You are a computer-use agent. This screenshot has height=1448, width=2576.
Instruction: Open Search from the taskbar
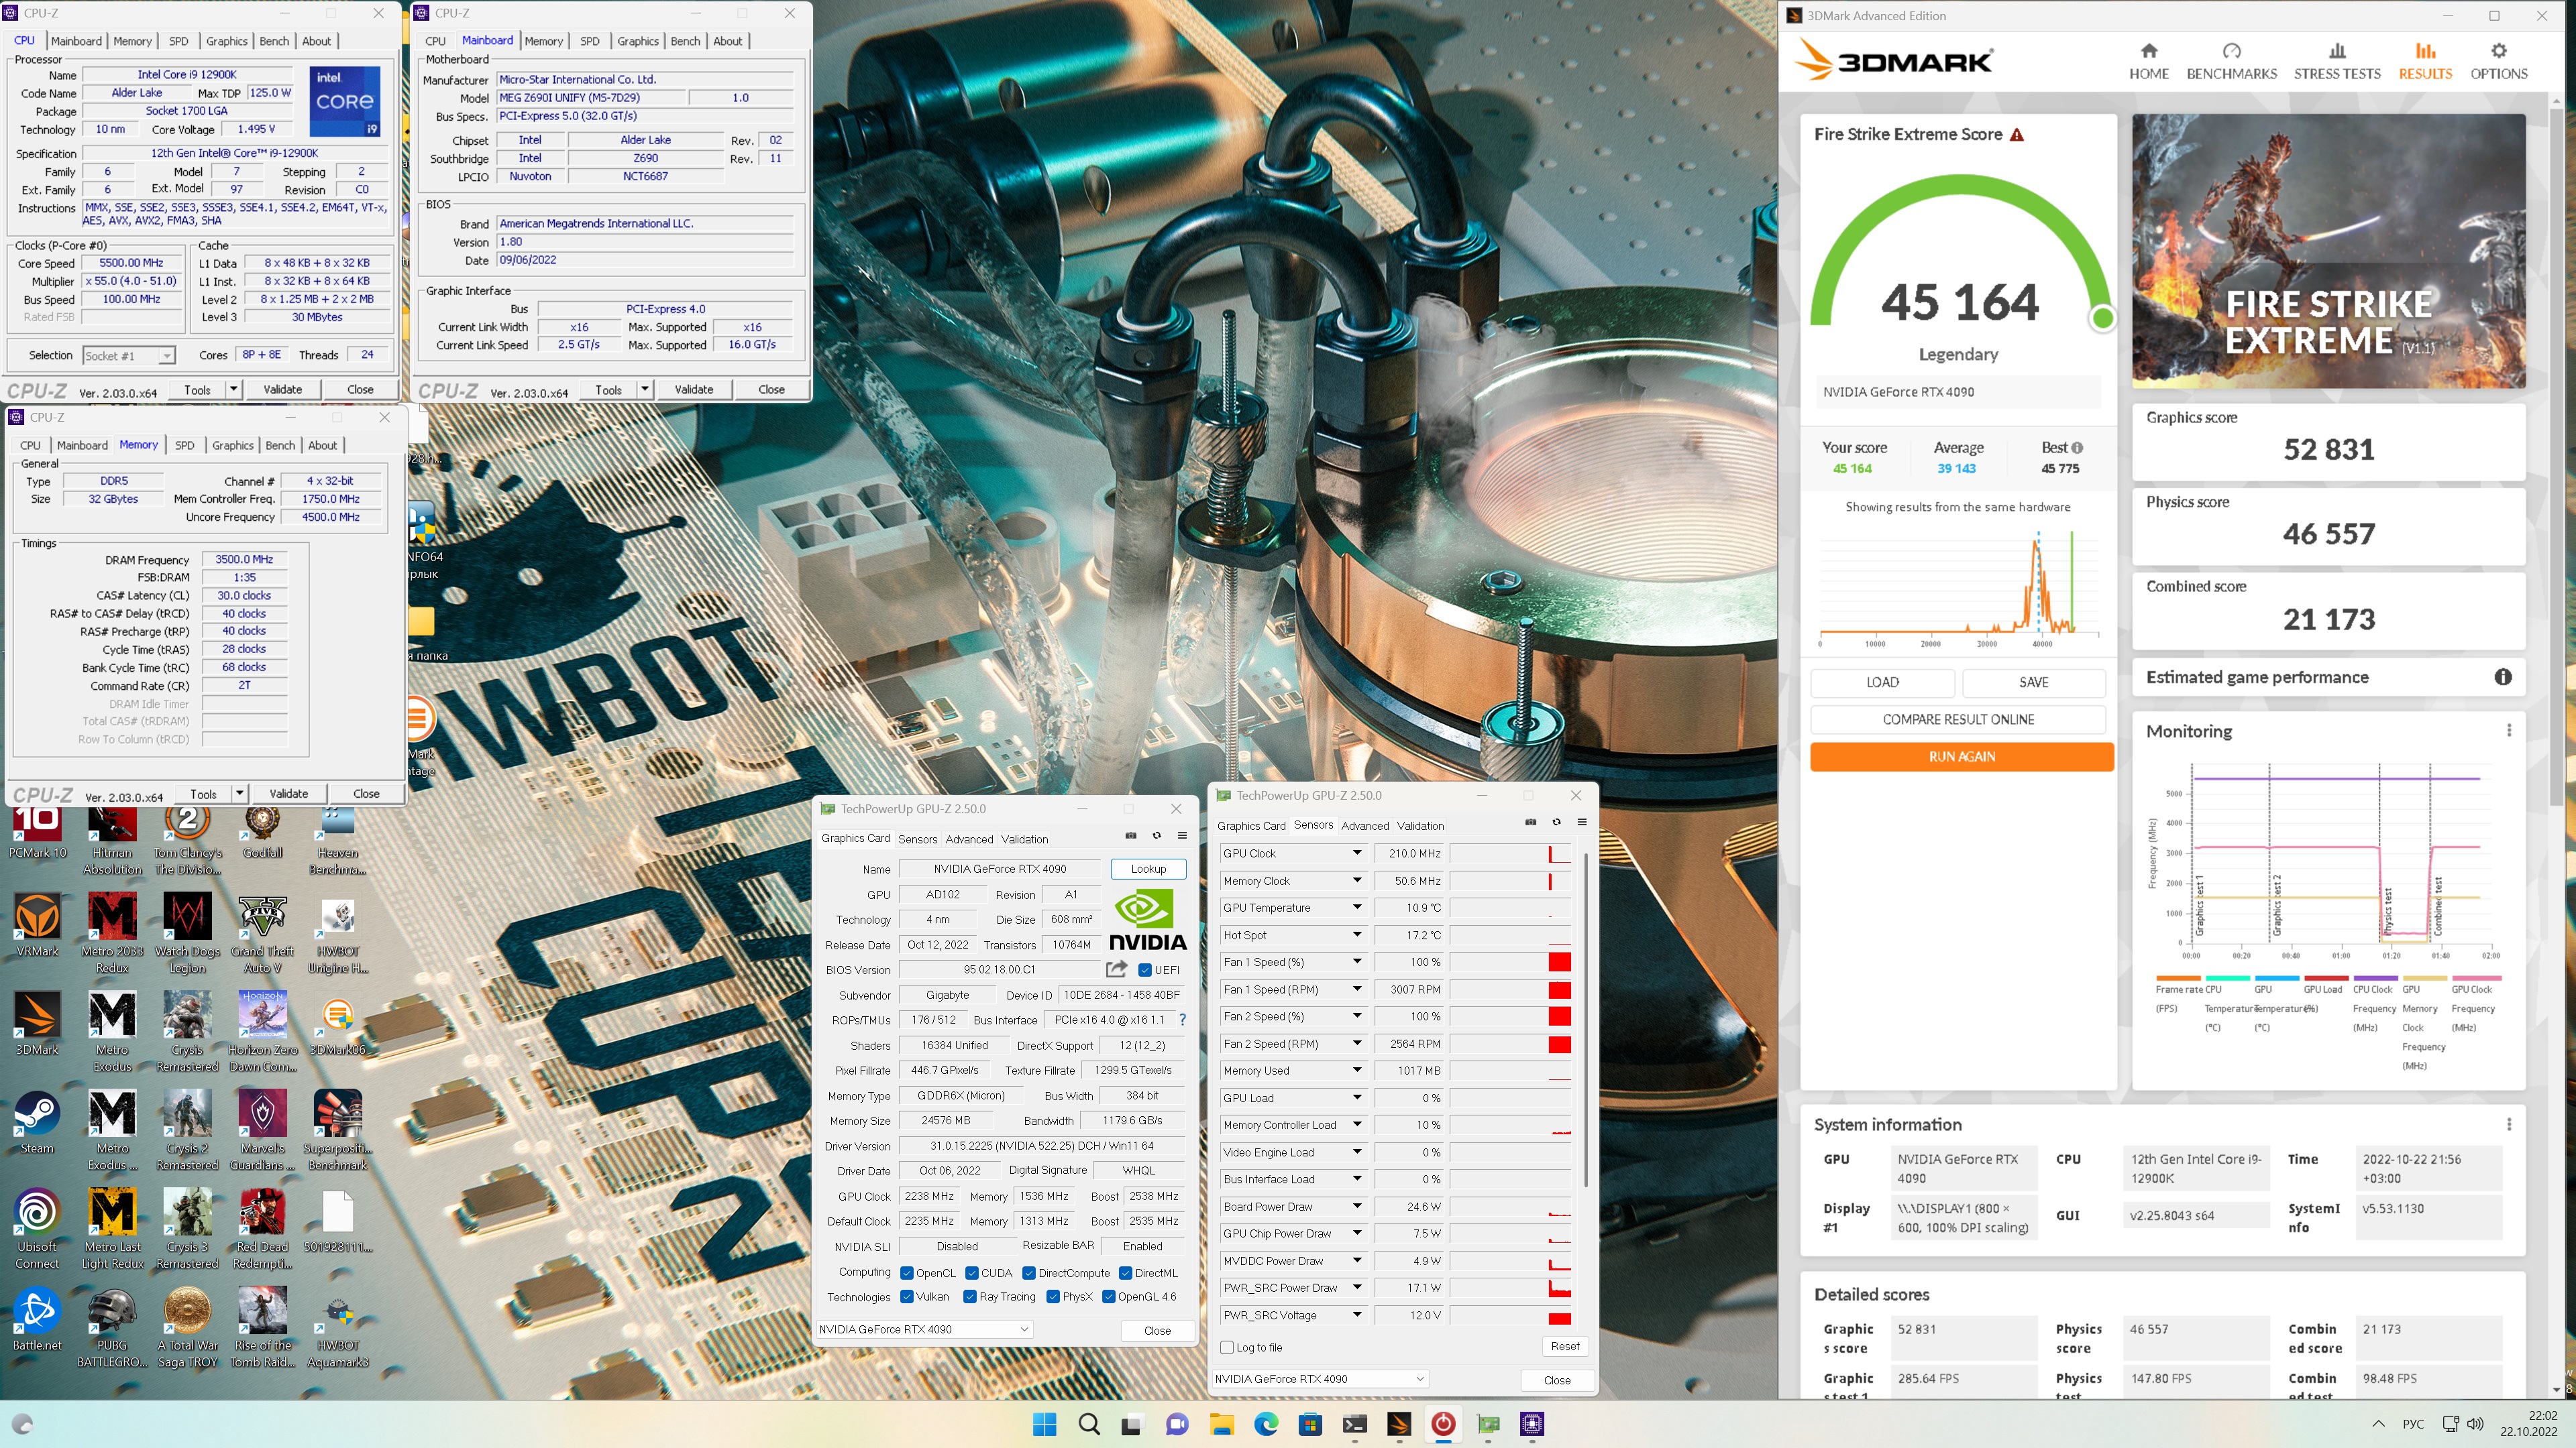[1089, 1424]
